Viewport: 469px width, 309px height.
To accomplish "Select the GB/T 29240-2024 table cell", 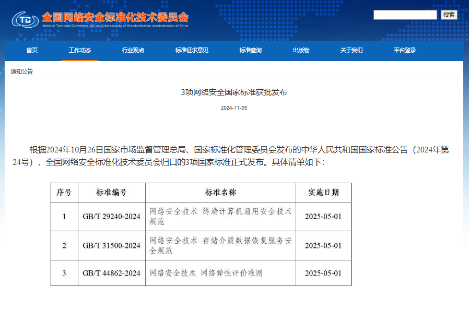I will point(112,217).
